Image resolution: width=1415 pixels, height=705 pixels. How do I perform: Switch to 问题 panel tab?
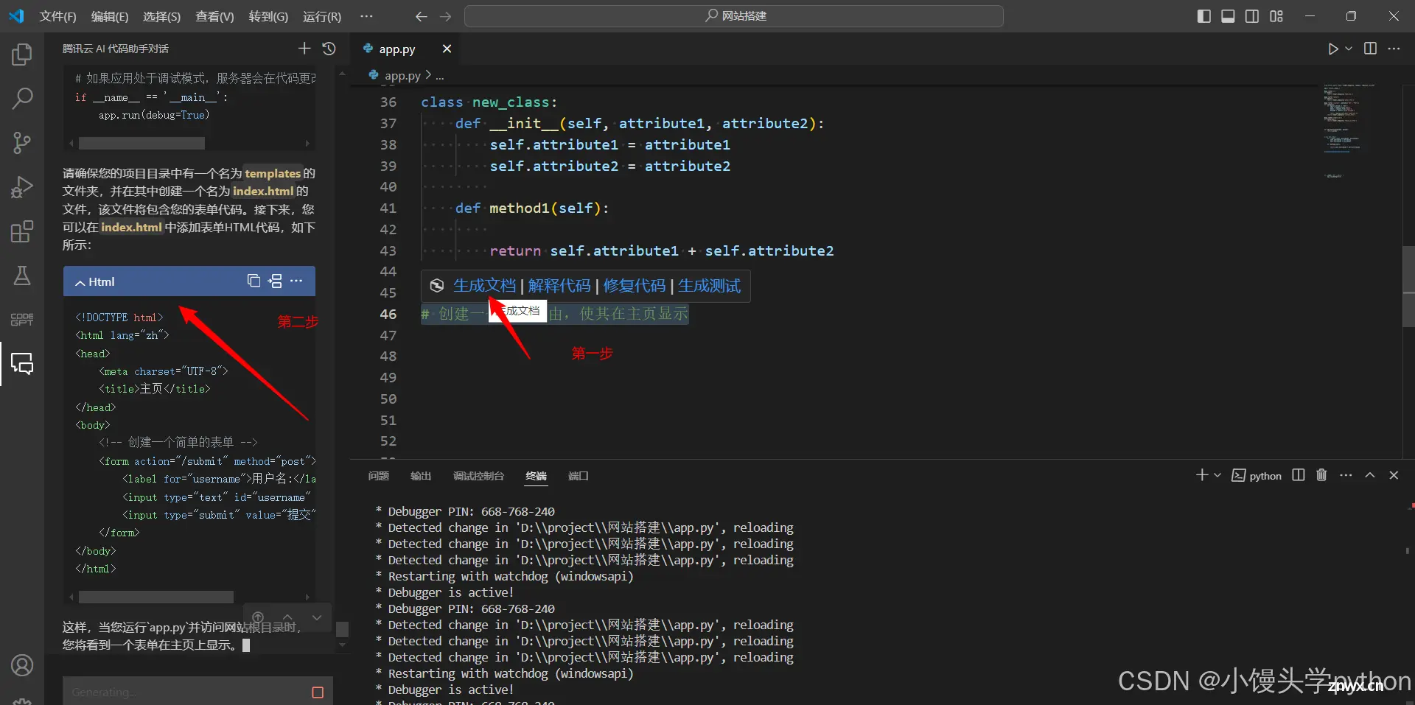[379, 476]
